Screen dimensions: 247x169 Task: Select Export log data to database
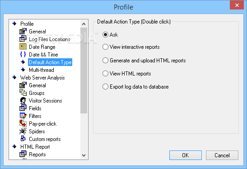click(x=105, y=87)
